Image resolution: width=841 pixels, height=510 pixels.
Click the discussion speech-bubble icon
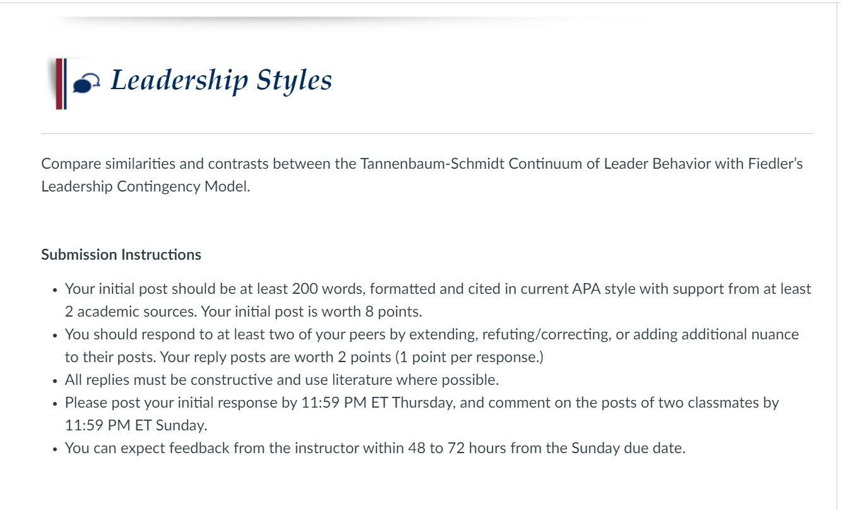coord(86,83)
